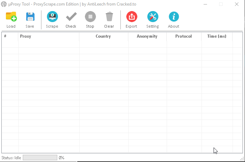Open the About info icon

coord(174,17)
